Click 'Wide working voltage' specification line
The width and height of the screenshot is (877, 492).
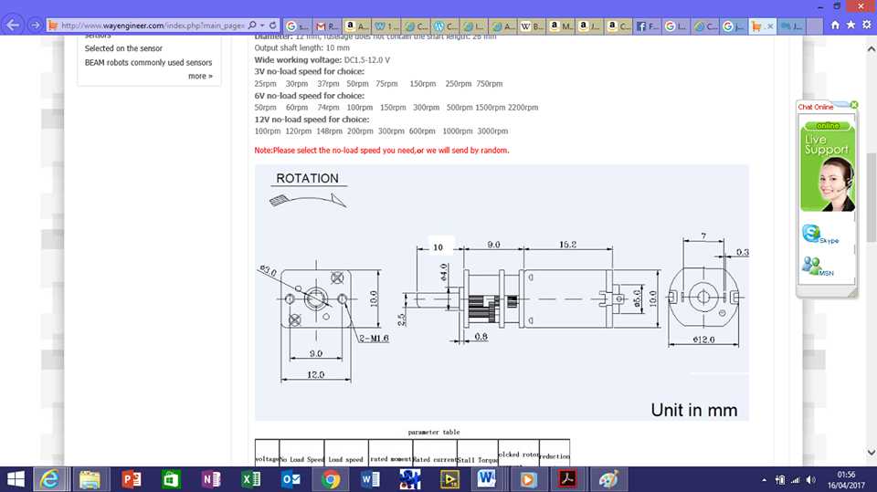[x=322, y=60]
